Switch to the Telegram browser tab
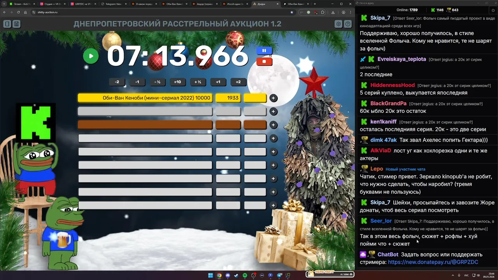The width and height of the screenshot is (498, 280). (113, 4)
